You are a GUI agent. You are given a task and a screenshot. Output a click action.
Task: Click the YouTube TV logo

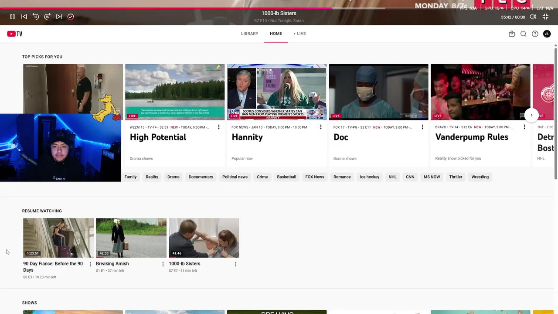click(x=14, y=34)
